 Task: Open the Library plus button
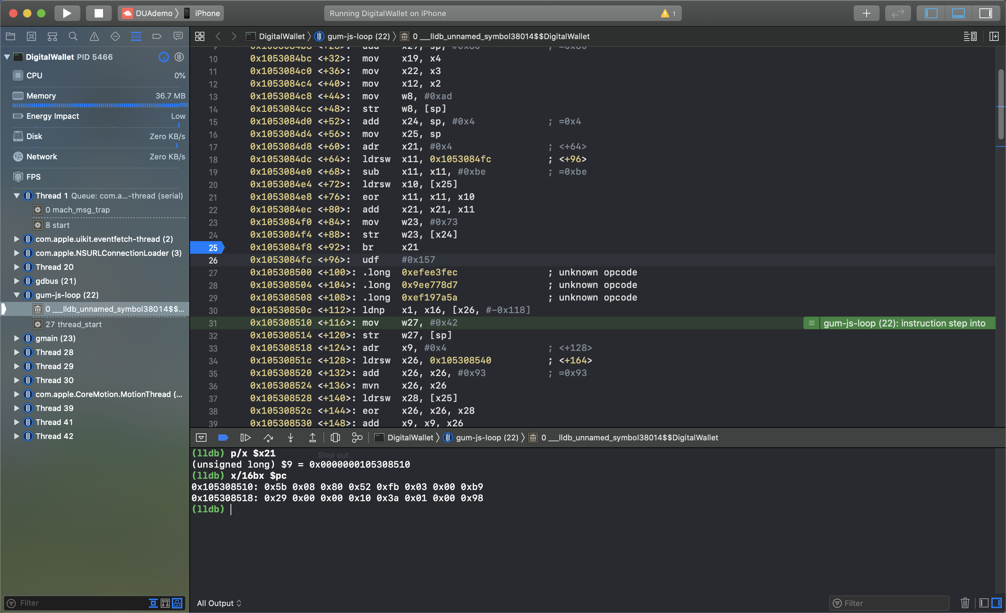[x=866, y=13]
